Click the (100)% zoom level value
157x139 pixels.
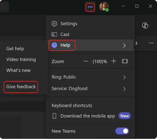coord(100,61)
